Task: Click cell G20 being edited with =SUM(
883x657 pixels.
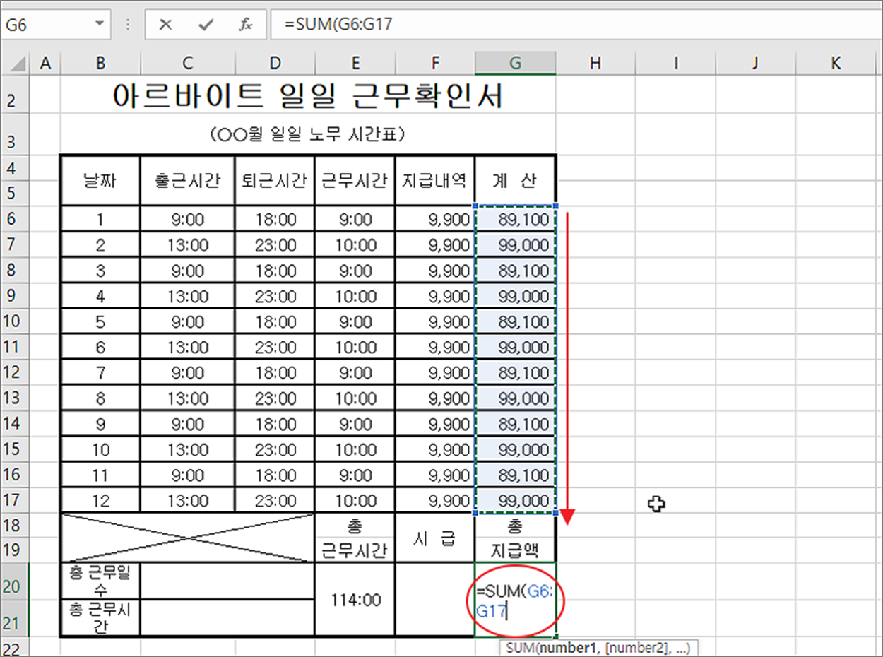Action: tap(515, 600)
